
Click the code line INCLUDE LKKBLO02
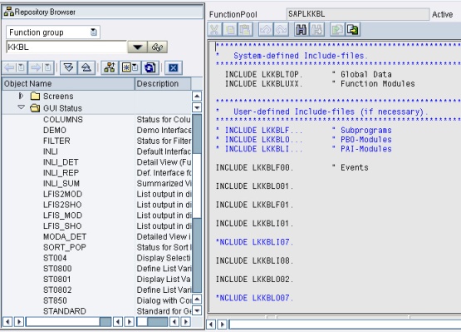[254, 280]
